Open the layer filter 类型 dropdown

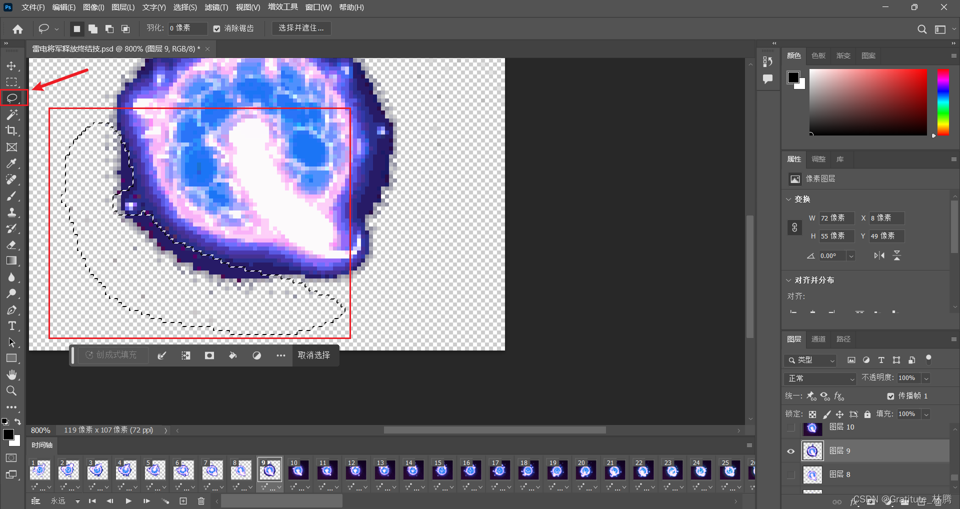(x=810, y=360)
